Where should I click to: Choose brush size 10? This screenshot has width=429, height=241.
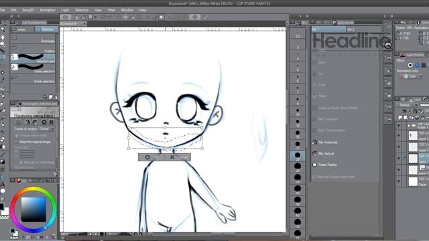click(x=298, y=112)
